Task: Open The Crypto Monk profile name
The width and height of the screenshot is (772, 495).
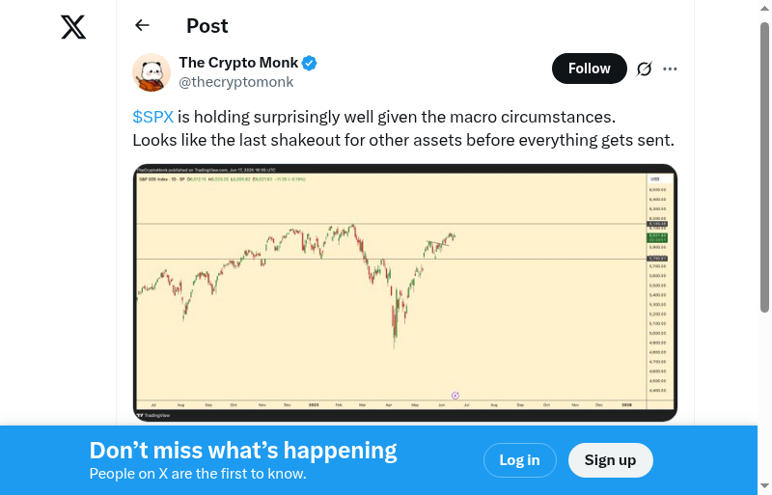Action: (x=238, y=63)
